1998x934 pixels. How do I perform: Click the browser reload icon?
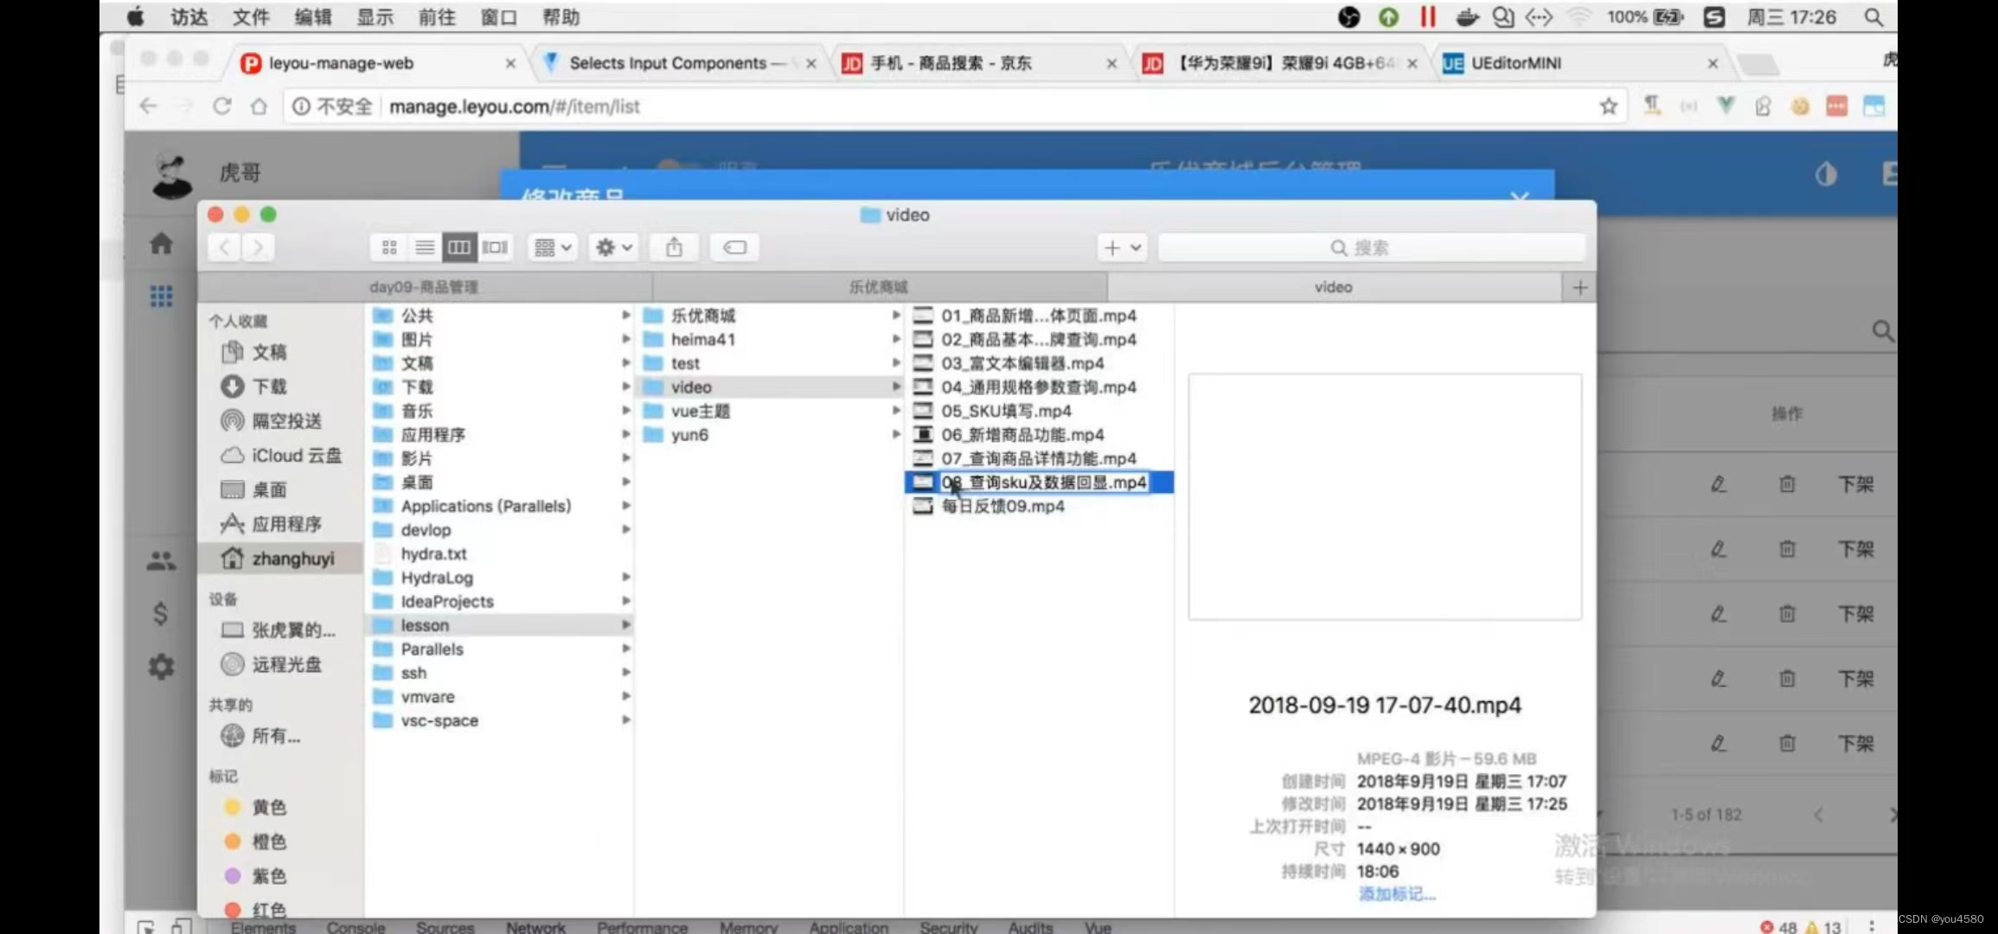[222, 106]
